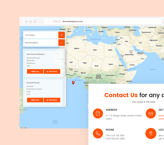Get Directions to iLens Cams Coimbatore
The image size is (164, 145).
(52, 71)
